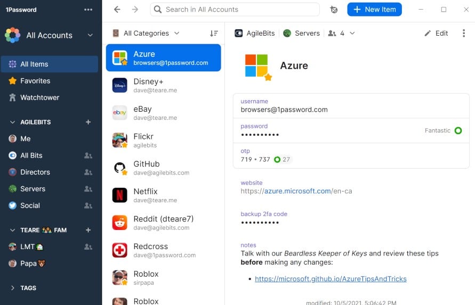Open the All Categories dropdown
The width and height of the screenshot is (475, 305).
(146, 34)
